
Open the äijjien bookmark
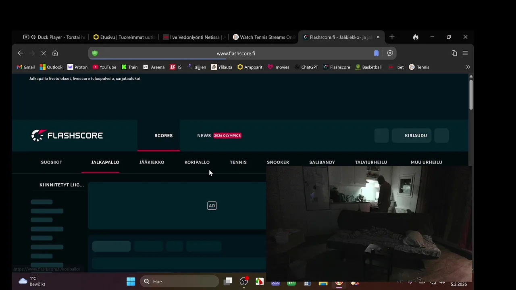pos(196,67)
